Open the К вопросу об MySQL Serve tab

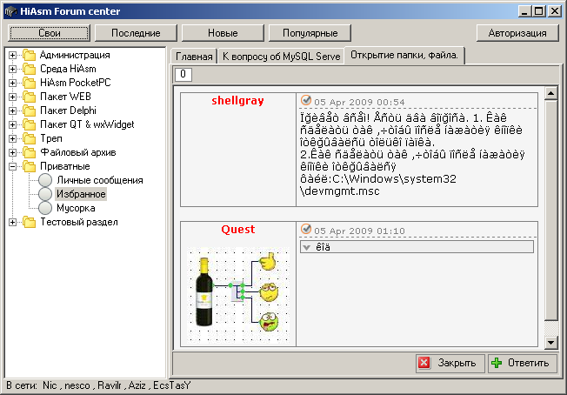pyautogui.click(x=279, y=57)
